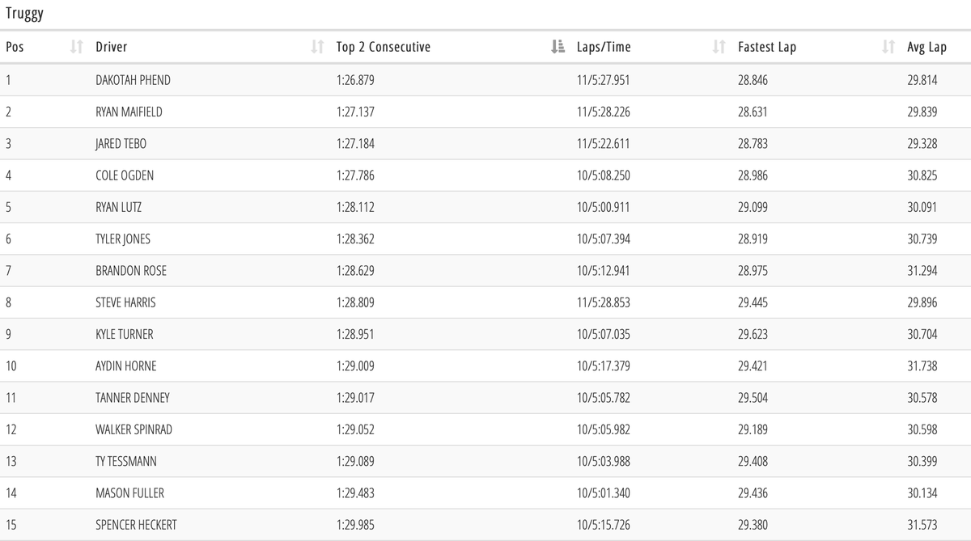Click the sort icon beside Pos header
The height and width of the screenshot is (541, 971).
(x=77, y=47)
